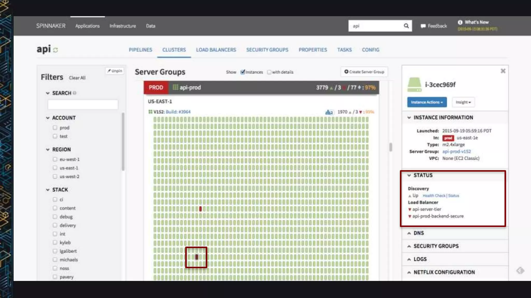The width and height of the screenshot is (531, 298).
Task: Click Create Server Group button
Action: 364,72
